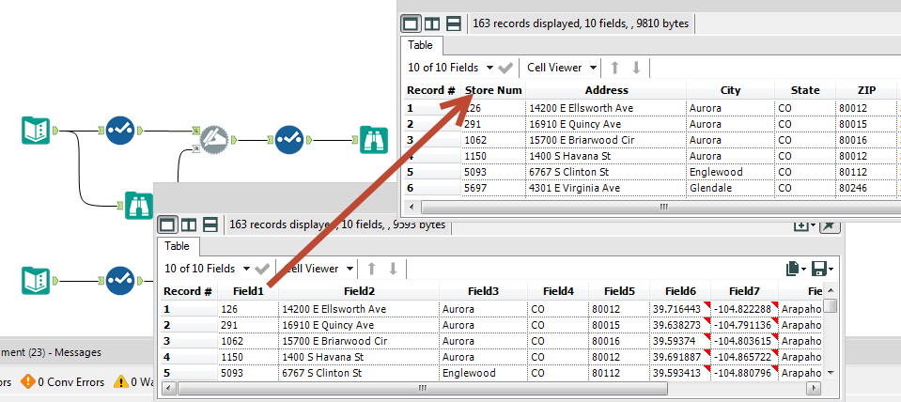The image size is (901, 402).
Task: Select cell 'Glendale' in upper table
Action: (730, 188)
